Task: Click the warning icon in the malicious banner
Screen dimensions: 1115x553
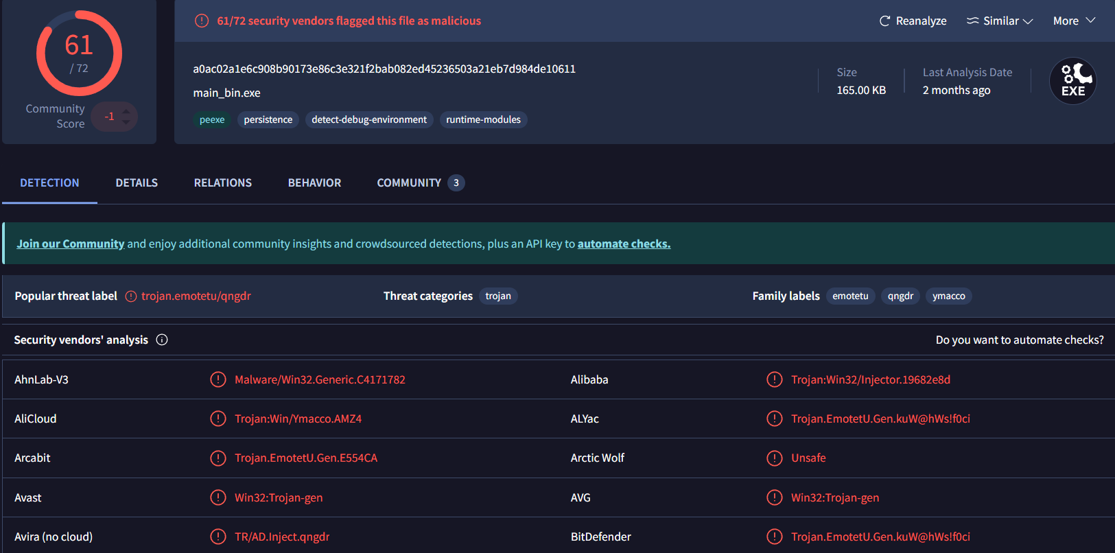Action: [202, 21]
